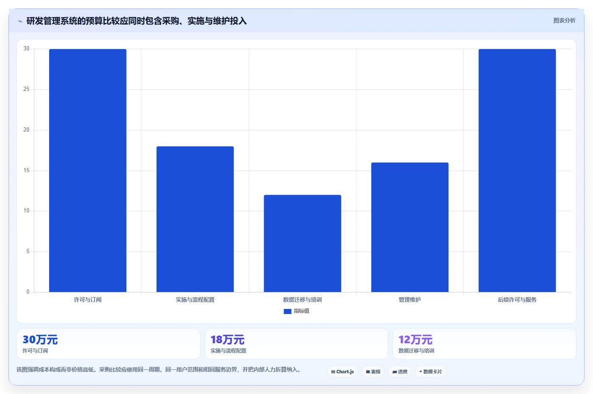The width and height of the screenshot is (593, 394).
Task: Click the 实施与流程配置 bar in the chart
Action: click(195, 219)
